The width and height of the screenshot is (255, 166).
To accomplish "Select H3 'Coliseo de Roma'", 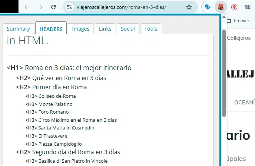I will point(50,96).
